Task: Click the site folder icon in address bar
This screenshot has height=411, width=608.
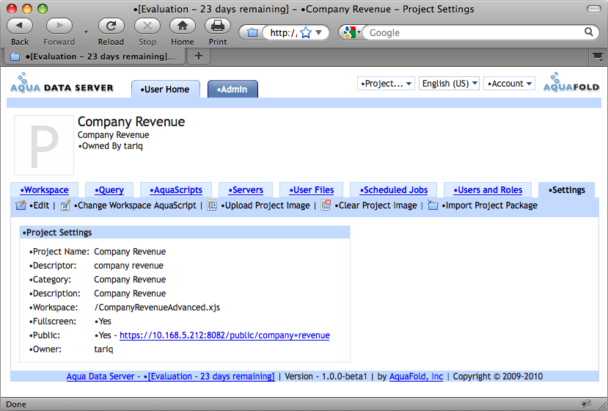Action: [x=252, y=32]
